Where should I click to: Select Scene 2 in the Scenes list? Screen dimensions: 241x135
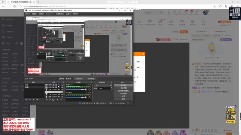coord(34,87)
